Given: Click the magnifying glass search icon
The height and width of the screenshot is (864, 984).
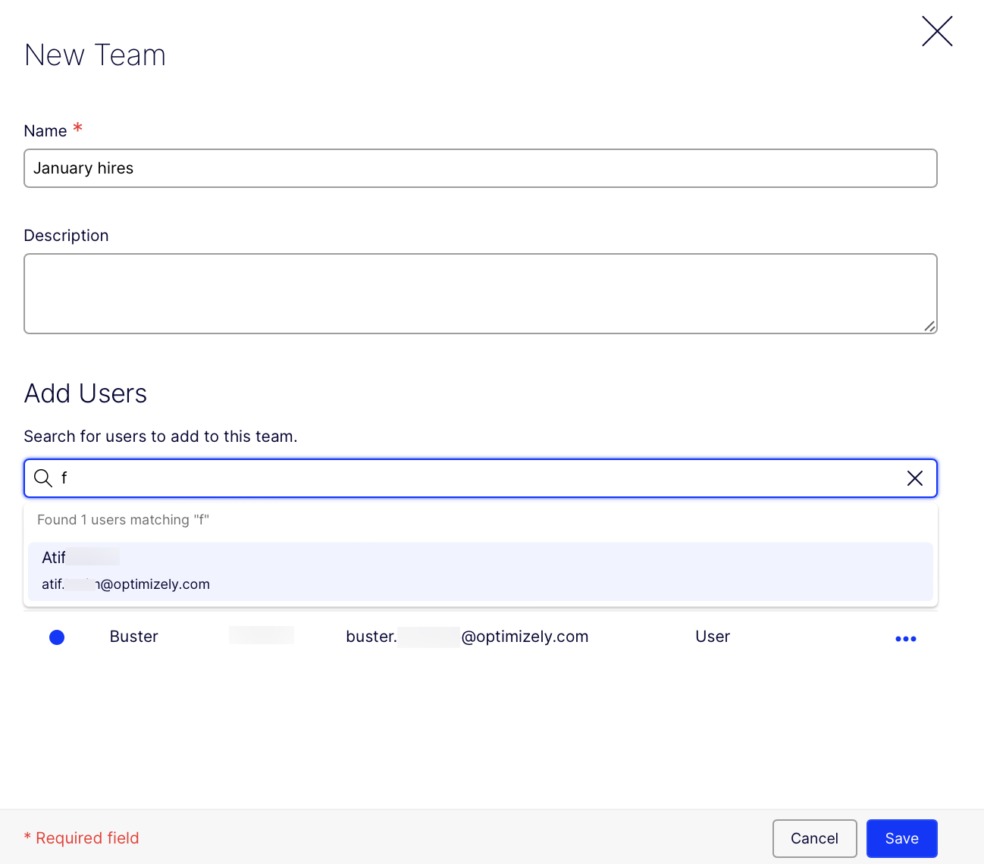Looking at the screenshot, I should 43,478.
